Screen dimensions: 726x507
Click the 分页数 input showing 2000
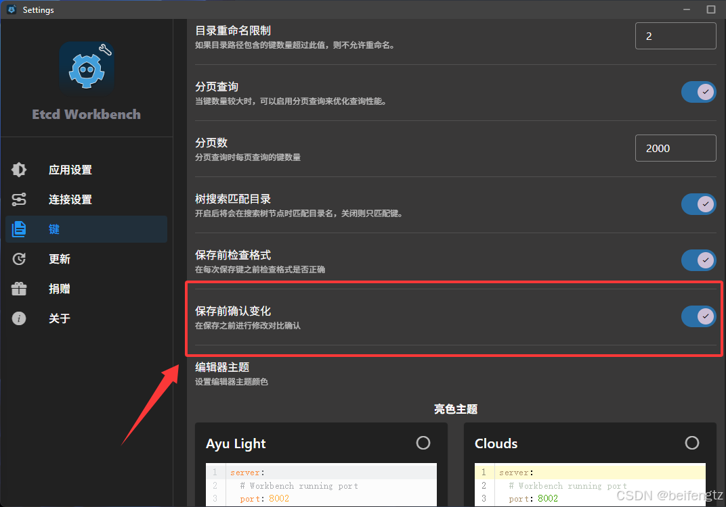tap(675, 148)
